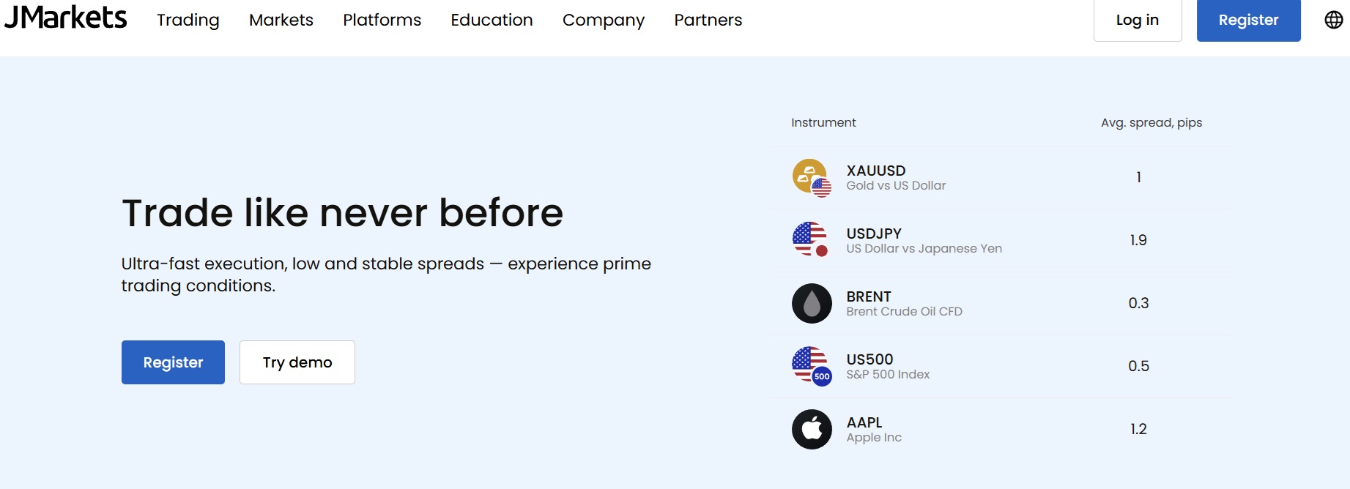The height and width of the screenshot is (489, 1350).
Task: Open the Trading menu
Action: click(188, 20)
